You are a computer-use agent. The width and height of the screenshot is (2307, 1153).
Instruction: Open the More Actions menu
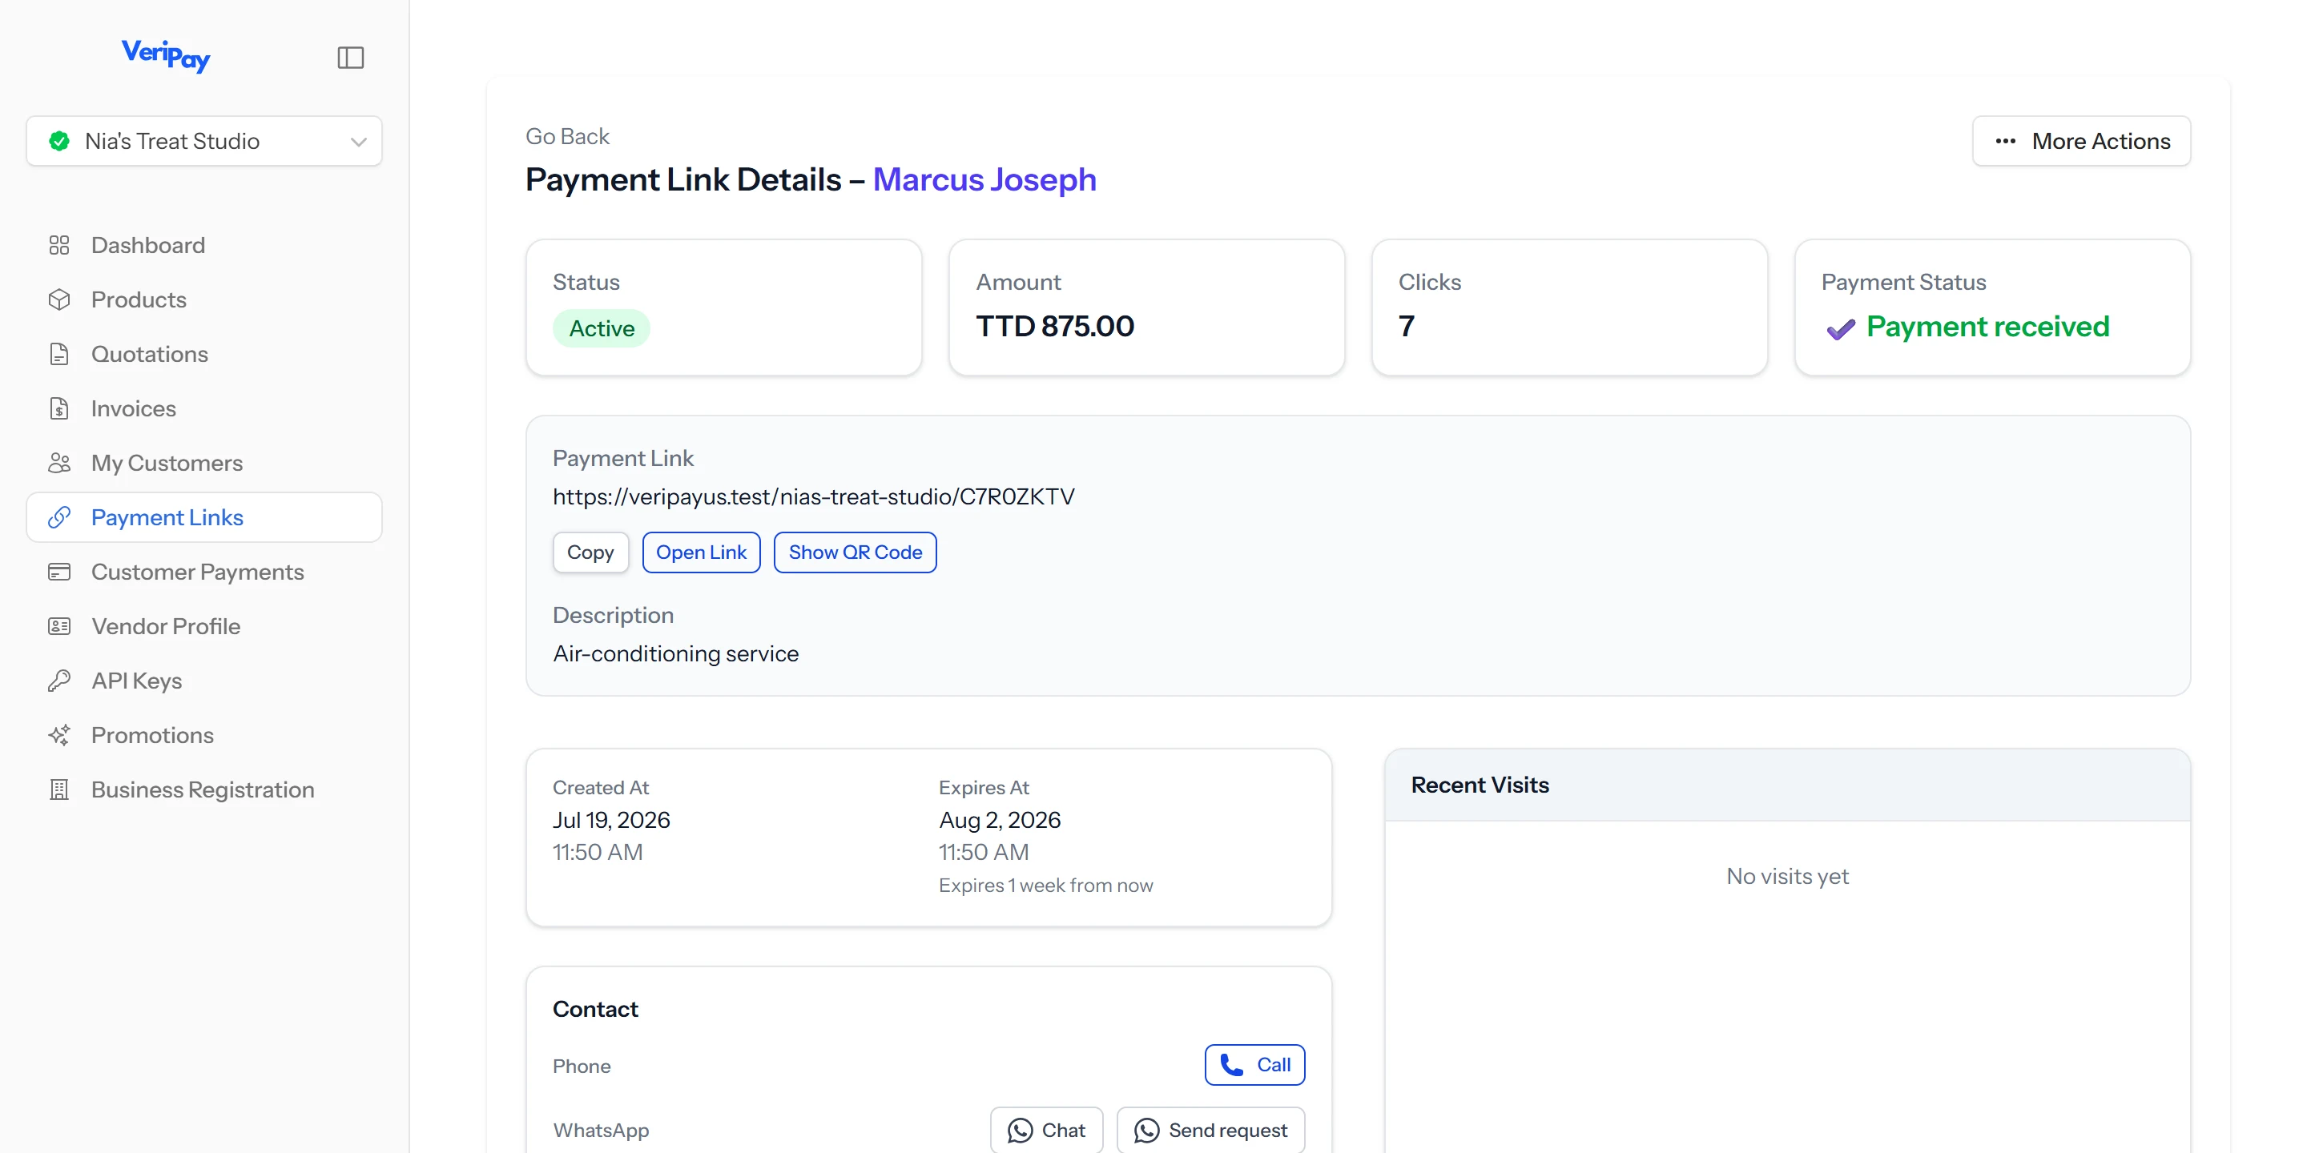click(2081, 142)
